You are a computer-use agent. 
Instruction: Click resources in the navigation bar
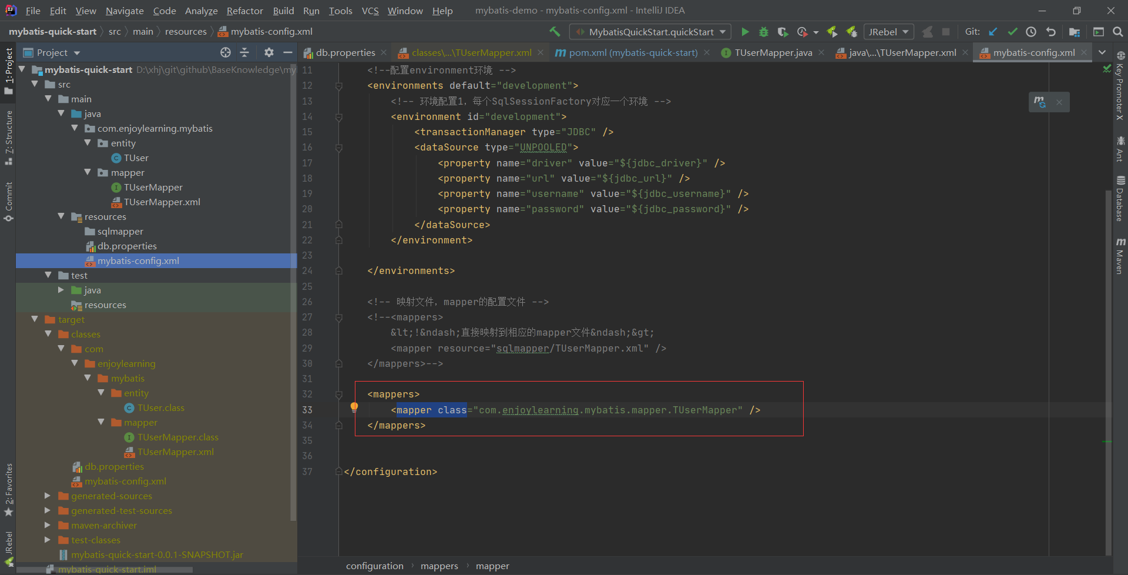(x=186, y=31)
